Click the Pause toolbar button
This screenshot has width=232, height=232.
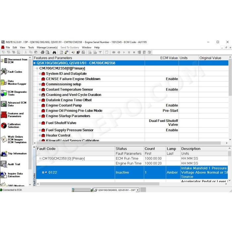(x=129, y=52)
